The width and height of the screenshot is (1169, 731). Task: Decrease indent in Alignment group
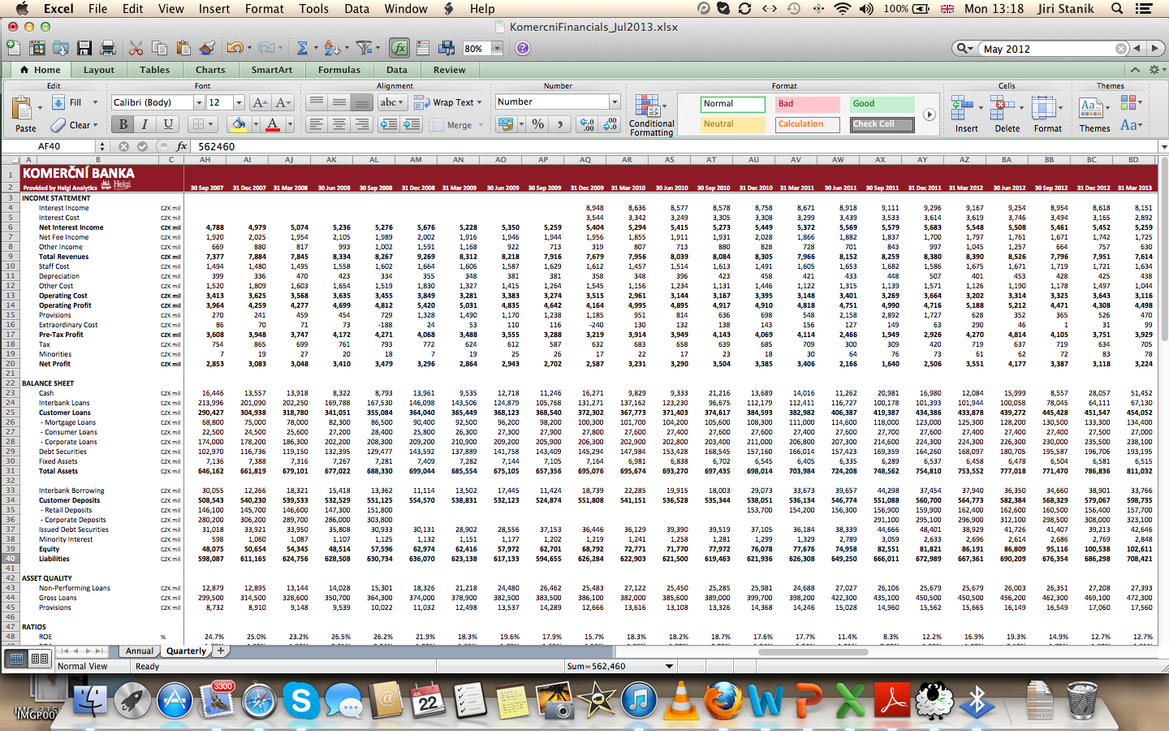tap(389, 124)
